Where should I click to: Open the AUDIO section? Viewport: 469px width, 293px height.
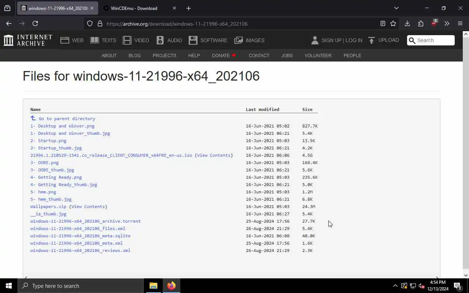point(169,40)
